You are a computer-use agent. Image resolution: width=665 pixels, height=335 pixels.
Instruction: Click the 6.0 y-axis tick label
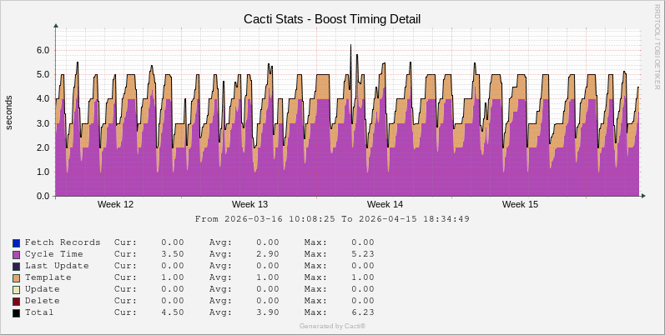(x=43, y=50)
